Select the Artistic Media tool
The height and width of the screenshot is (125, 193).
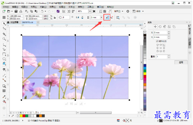click(x=4, y=49)
